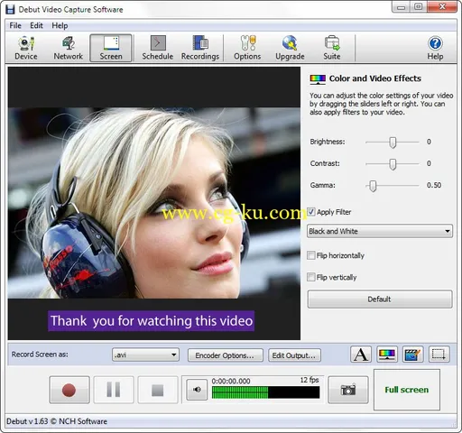Click the 0:00:00.000 recording timer
This screenshot has width=462, height=433.
pos(231,381)
